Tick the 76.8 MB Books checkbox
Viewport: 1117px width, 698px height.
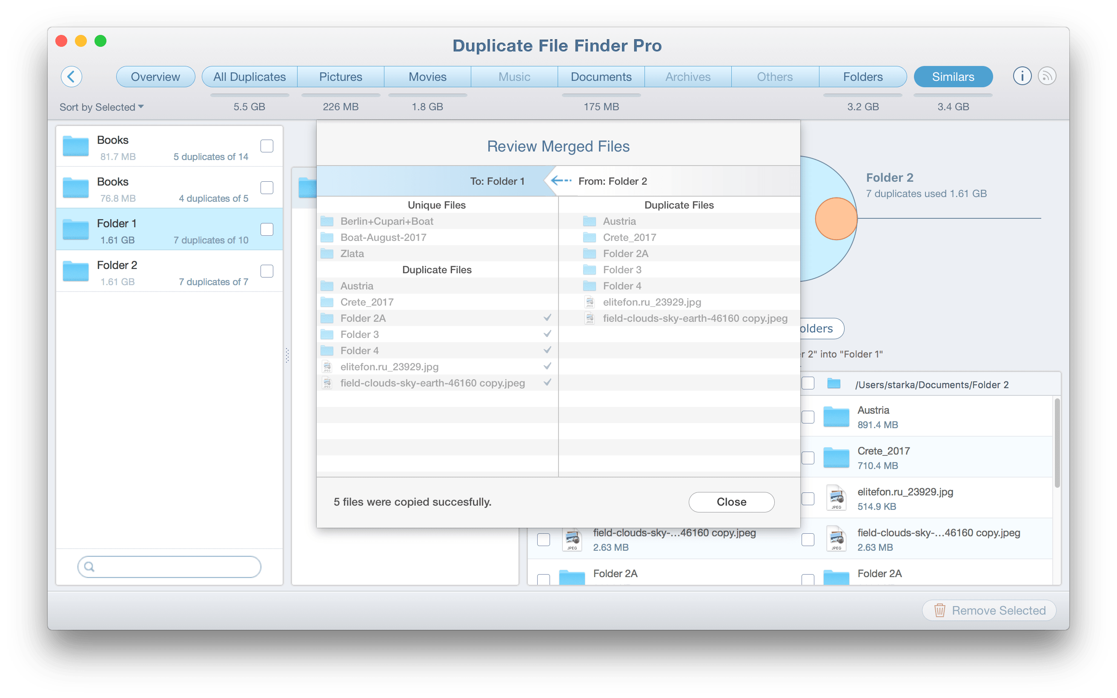tap(267, 187)
